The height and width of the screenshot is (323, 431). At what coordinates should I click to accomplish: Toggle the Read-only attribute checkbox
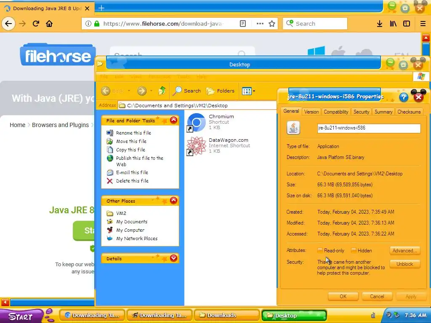(320, 251)
